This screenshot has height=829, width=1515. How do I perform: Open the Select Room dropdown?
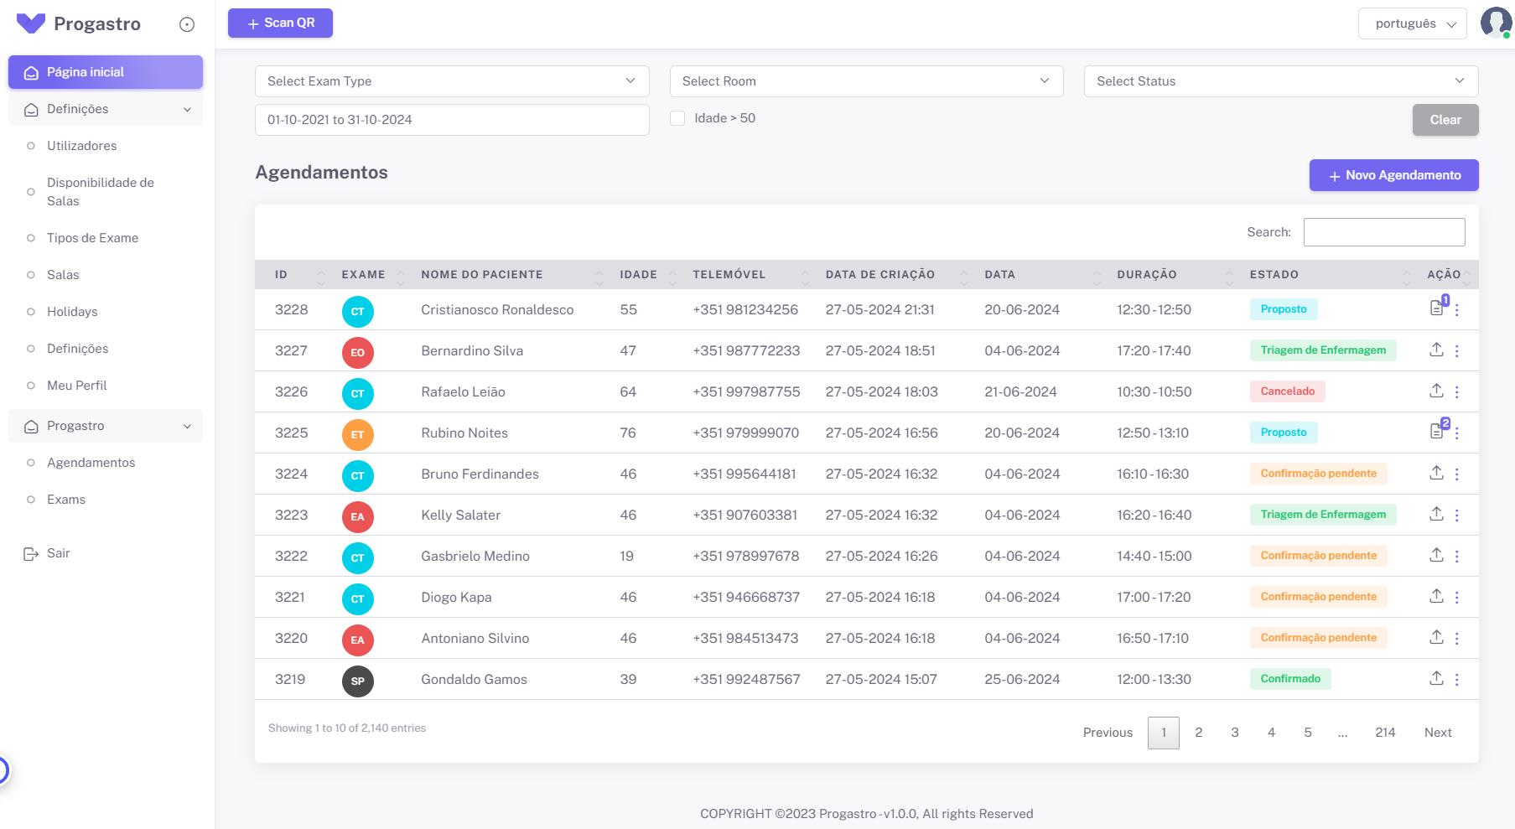(x=866, y=81)
